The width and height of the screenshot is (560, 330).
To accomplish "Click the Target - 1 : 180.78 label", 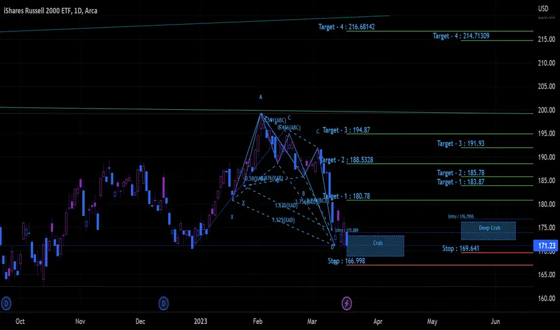I will point(346,196).
